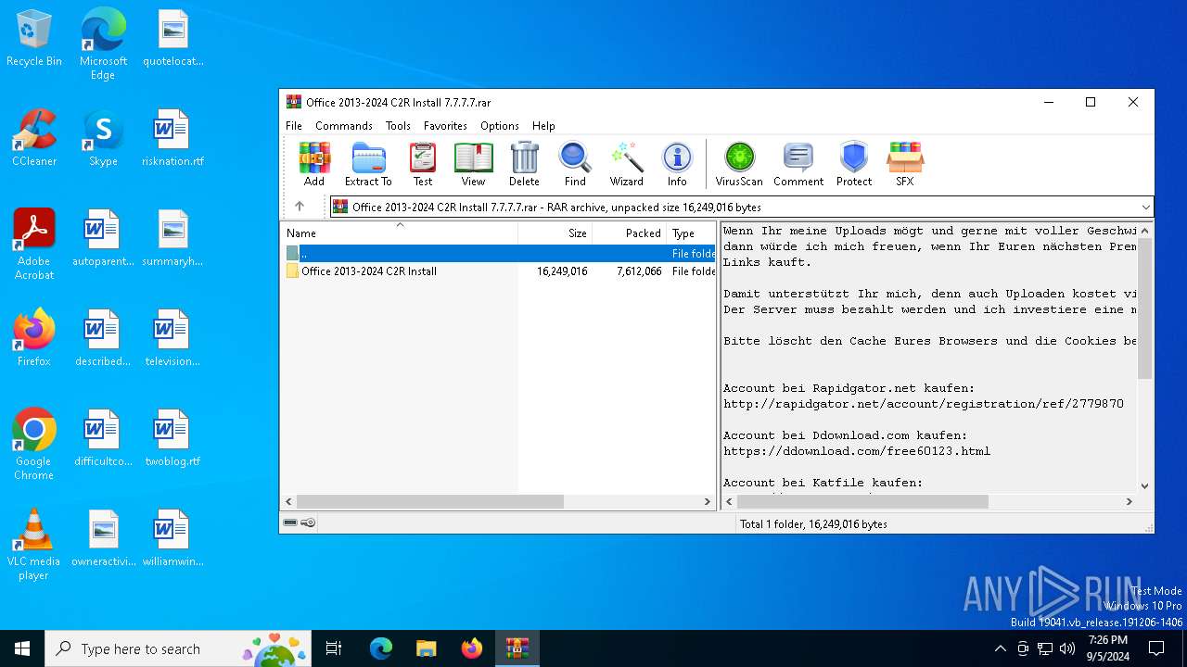Image resolution: width=1187 pixels, height=667 pixels.
Task: Open the Find magnifier tool
Action: (575, 164)
